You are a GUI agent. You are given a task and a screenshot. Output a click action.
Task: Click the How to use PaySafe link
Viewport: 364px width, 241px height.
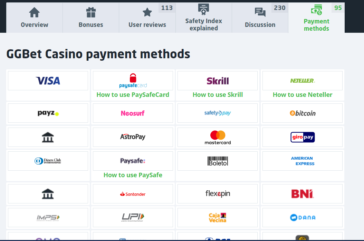[133, 175]
